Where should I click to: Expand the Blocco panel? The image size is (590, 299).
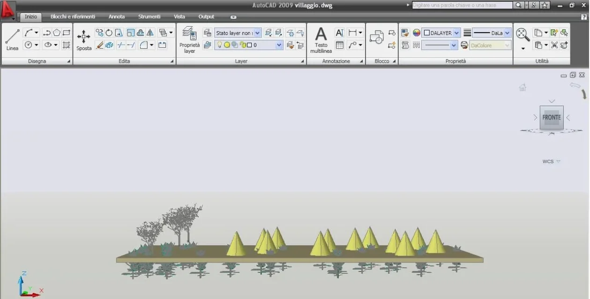[x=394, y=61]
